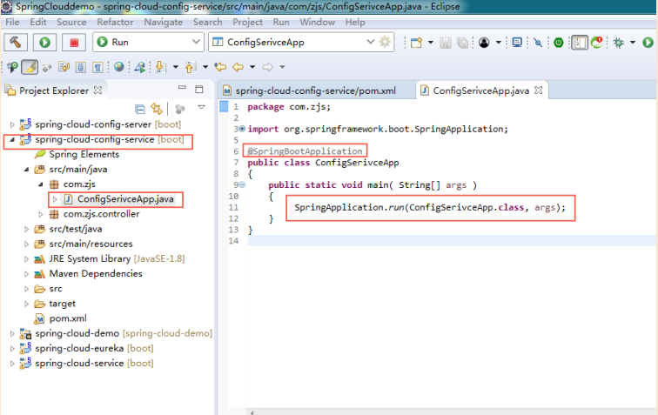Click the green Spring Boot power icon
Screen dimensions: 658x415
point(559,43)
